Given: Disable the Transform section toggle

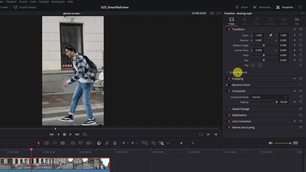Looking at the screenshot, I should pos(228,29).
